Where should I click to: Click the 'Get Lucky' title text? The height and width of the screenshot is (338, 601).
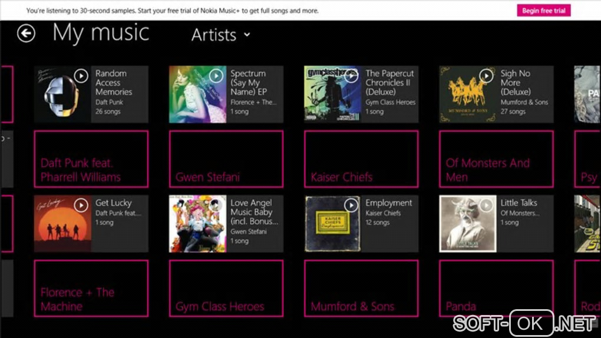tap(114, 203)
